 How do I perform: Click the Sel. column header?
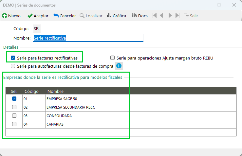click(14, 91)
